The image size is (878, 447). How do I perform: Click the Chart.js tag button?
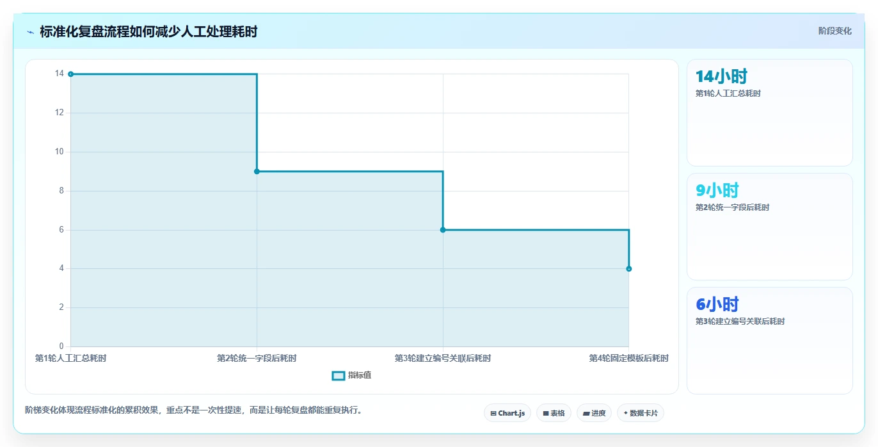point(507,413)
